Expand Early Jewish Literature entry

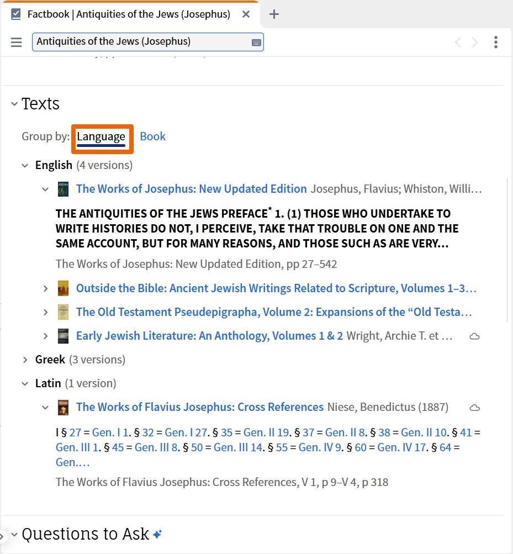[45, 336]
